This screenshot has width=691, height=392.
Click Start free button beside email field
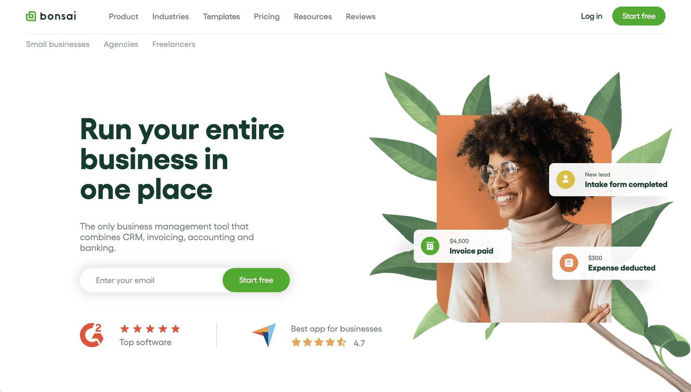tap(256, 280)
